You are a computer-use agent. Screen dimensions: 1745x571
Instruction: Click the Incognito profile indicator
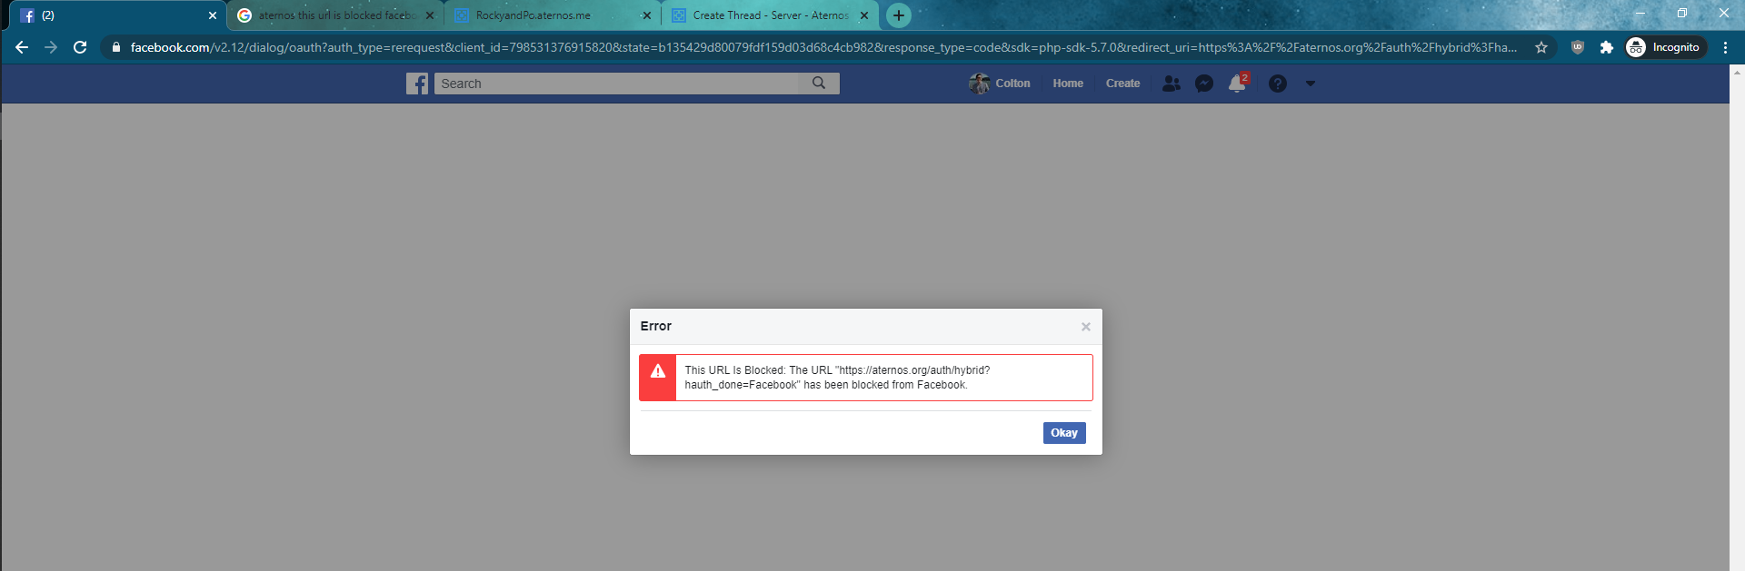[x=1665, y=47]
